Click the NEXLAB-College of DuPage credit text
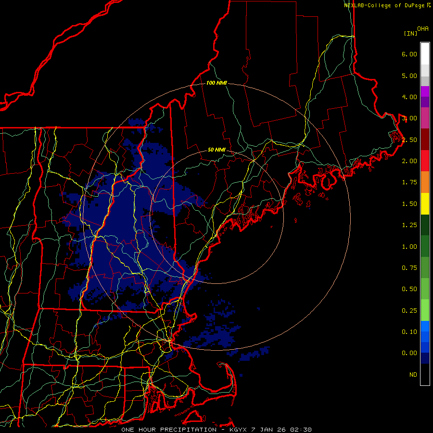 [385, 5]
